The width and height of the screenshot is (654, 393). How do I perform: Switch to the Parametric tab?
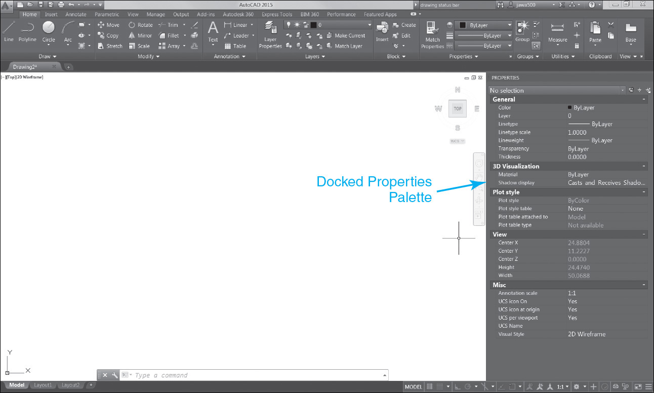point(107,14)
